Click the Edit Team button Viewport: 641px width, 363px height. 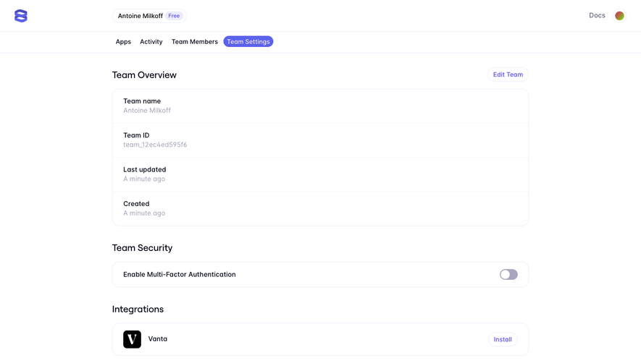[x=508, y=74]
